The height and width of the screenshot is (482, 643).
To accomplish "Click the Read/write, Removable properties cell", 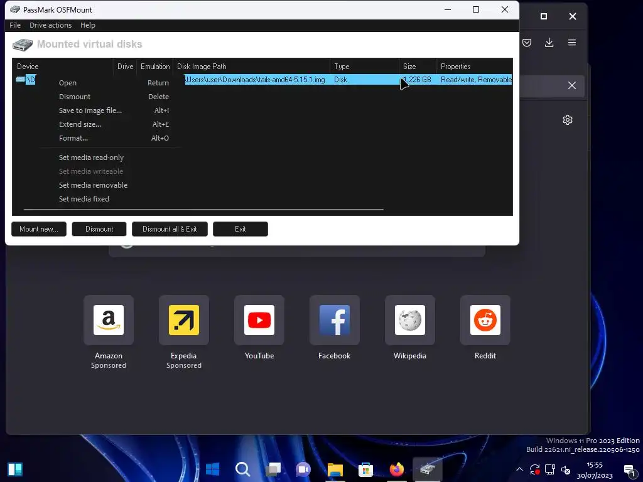I will (x=476, y=80).
